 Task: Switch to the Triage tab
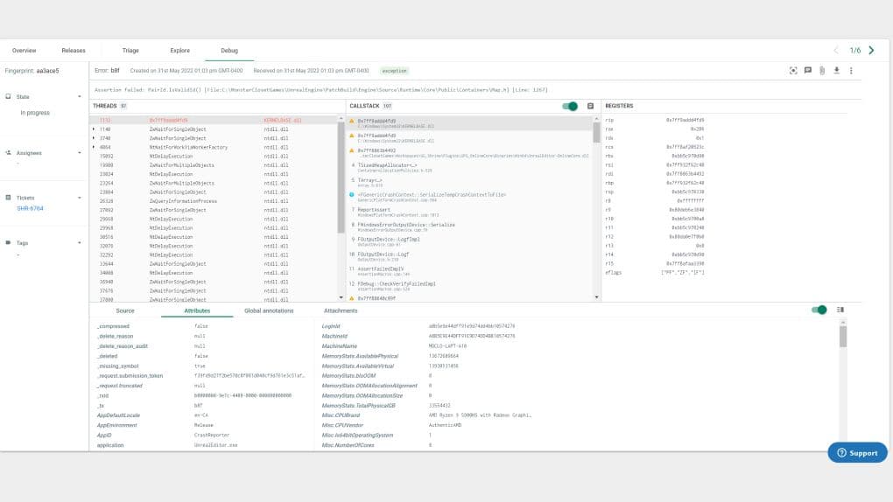click(130, 51)
